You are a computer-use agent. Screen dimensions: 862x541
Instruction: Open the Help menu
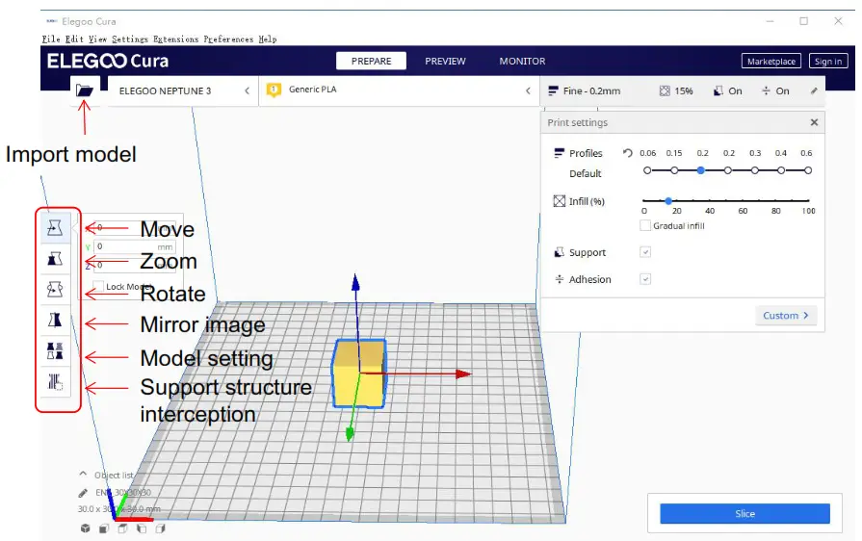pyautogui.click(x=268, y=39)
